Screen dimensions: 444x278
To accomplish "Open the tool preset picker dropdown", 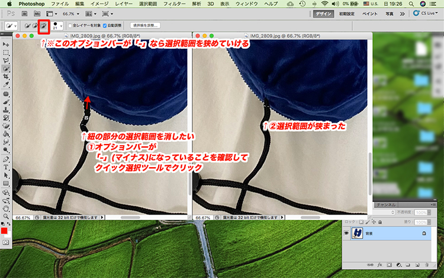I will [11, 26].
